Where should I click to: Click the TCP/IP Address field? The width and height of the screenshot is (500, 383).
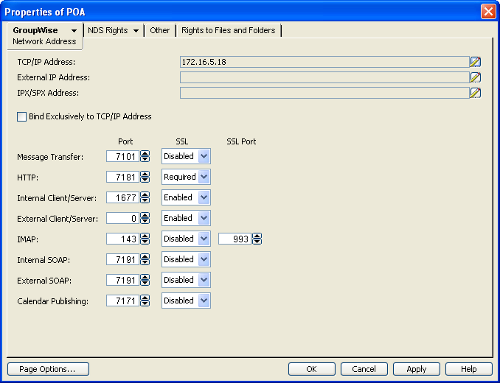[x=324, y=62]
